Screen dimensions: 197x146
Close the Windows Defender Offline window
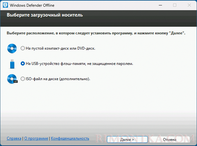(189, 5)
